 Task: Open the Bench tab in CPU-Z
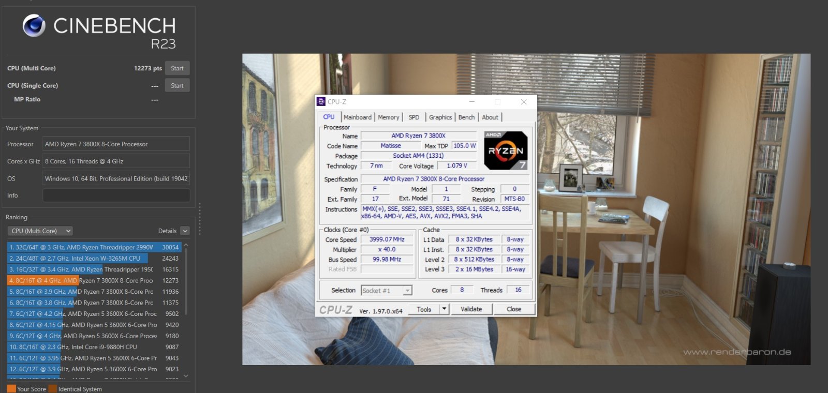[x=466, y=117]
